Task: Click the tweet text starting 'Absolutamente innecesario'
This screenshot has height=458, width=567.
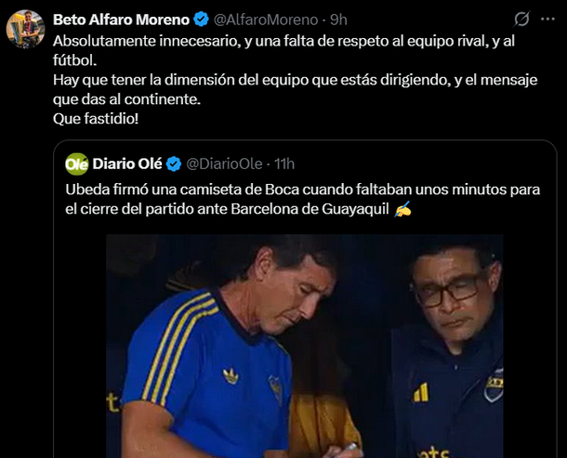Action: [295, 80]
